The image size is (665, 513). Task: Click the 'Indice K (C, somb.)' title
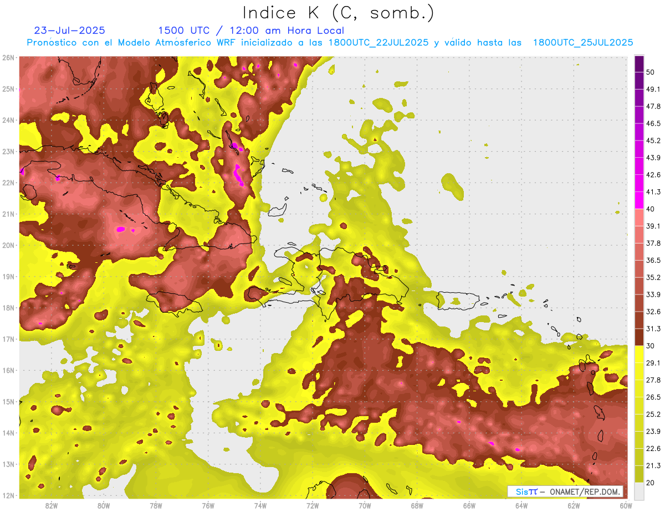pyautogui.click(x=338, y=13)
